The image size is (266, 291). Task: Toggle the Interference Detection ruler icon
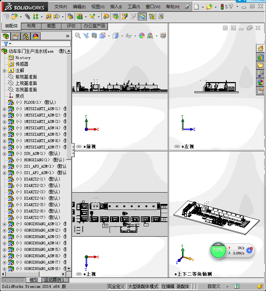point(142,16)
